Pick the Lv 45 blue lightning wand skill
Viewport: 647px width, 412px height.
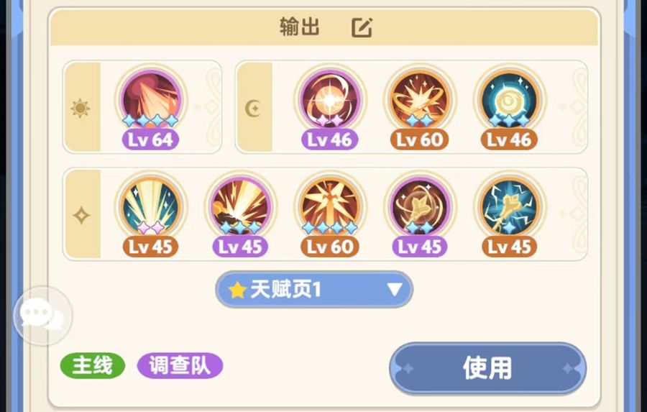click(510, 207)
